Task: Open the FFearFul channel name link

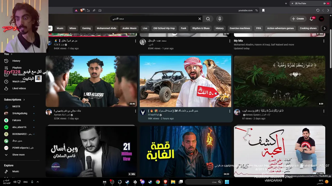Action: [154, 115]
